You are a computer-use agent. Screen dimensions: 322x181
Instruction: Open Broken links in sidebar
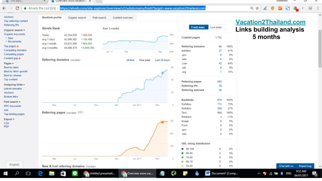[x=11, y=97]
